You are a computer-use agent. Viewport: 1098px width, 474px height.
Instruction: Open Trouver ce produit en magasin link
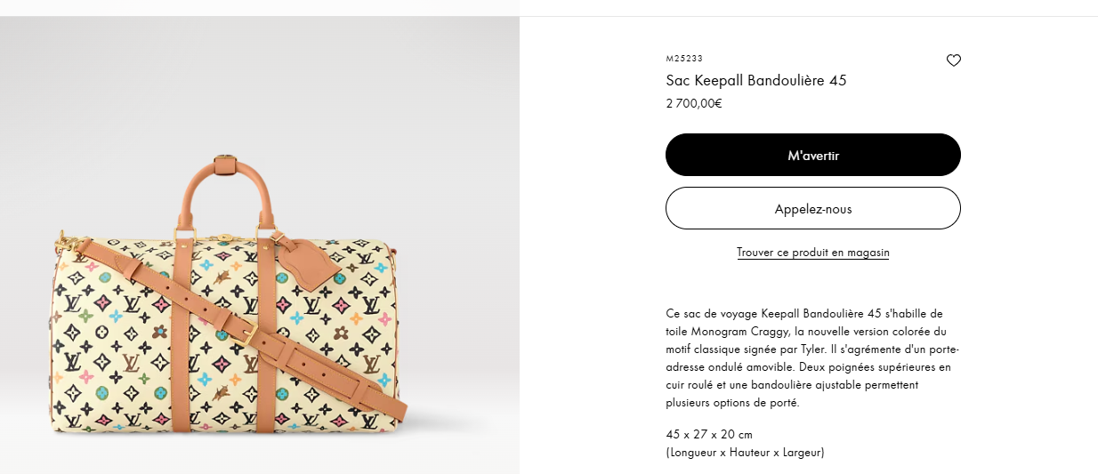[x=812, y=253]
